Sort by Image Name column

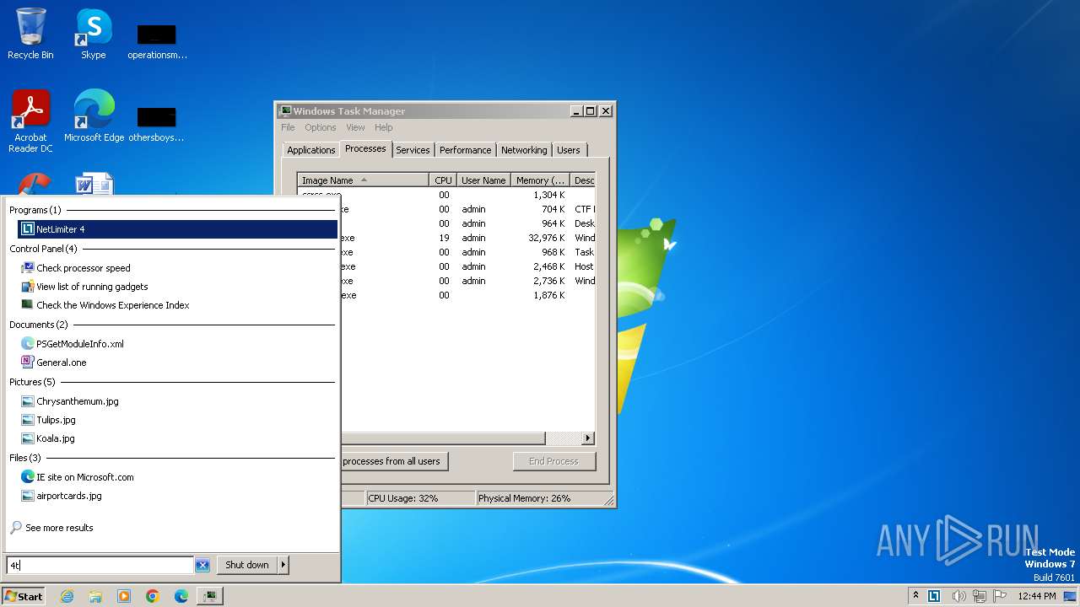coord(363,180)
